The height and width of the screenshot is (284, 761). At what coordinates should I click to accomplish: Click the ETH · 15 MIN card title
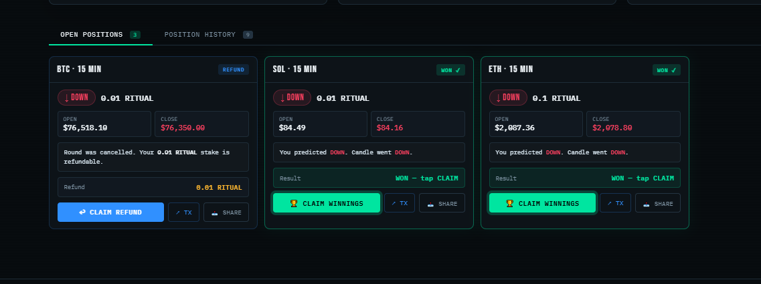tap(511, 69)
